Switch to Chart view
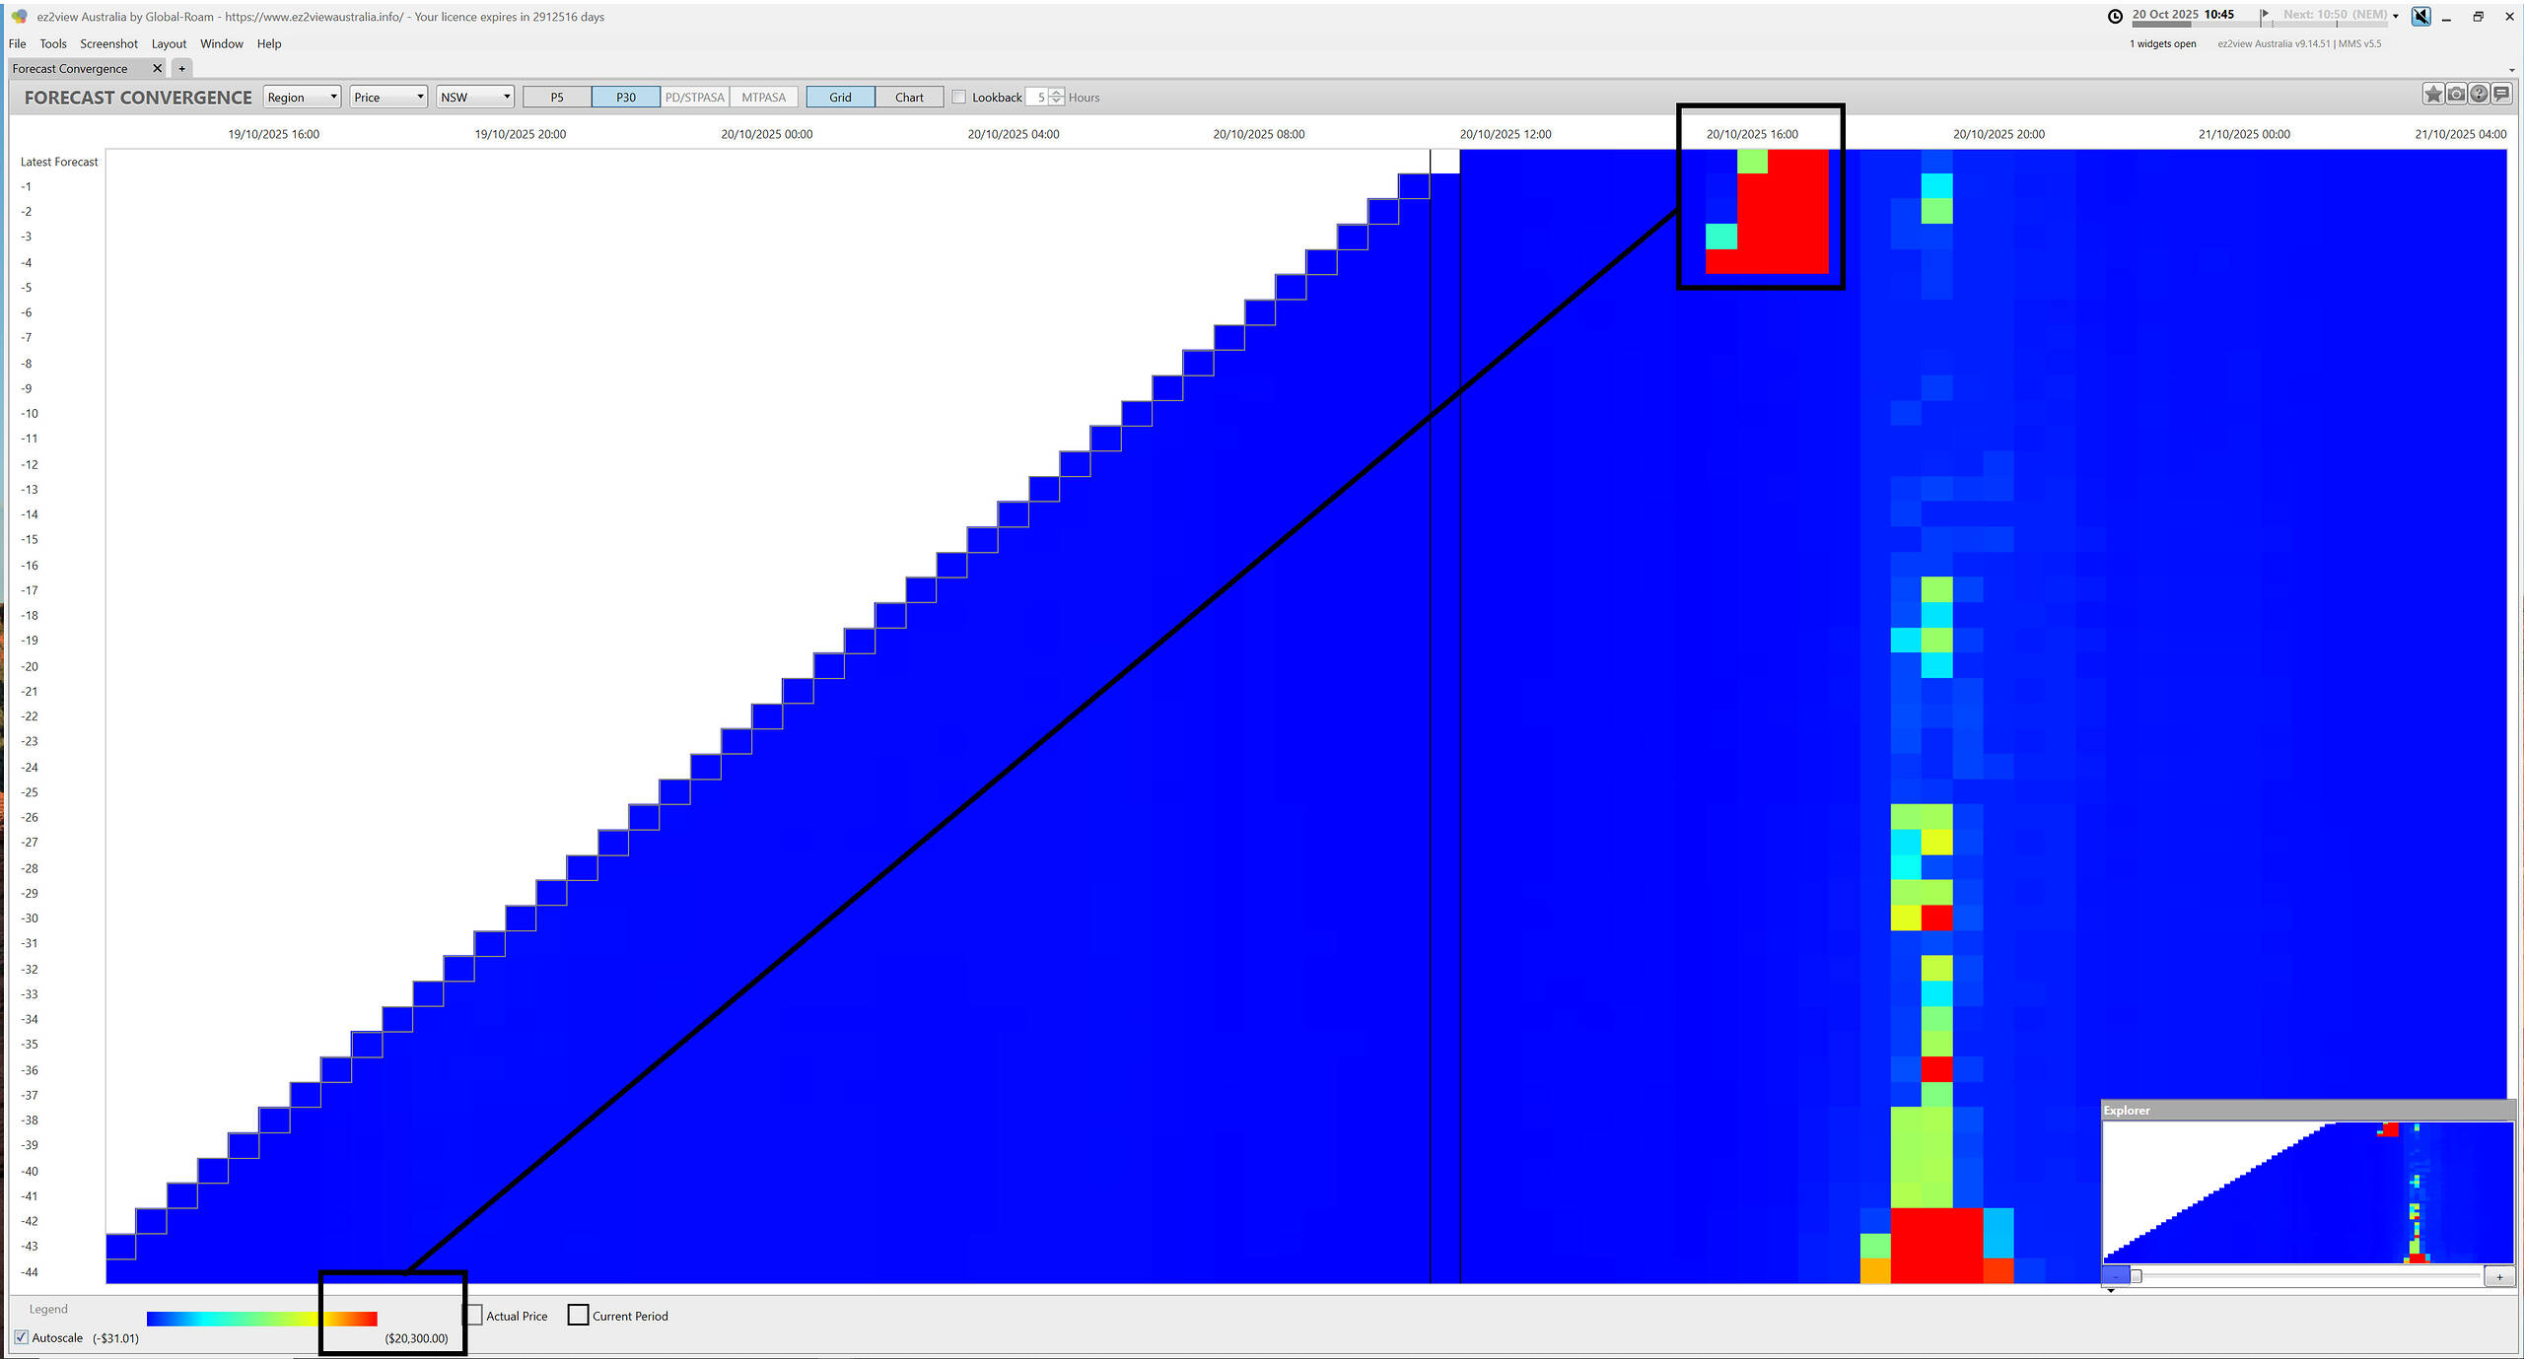Screen dimensions: 2524x1359 pos(908,97)
